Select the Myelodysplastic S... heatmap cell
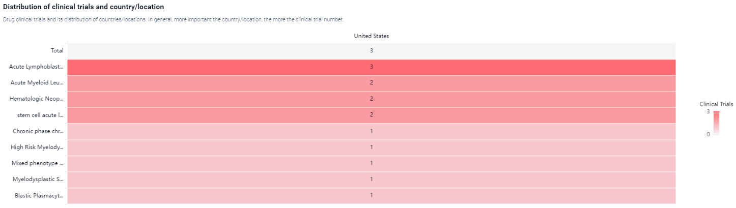Viewport: 736px width, 208px height. (372, 179)
